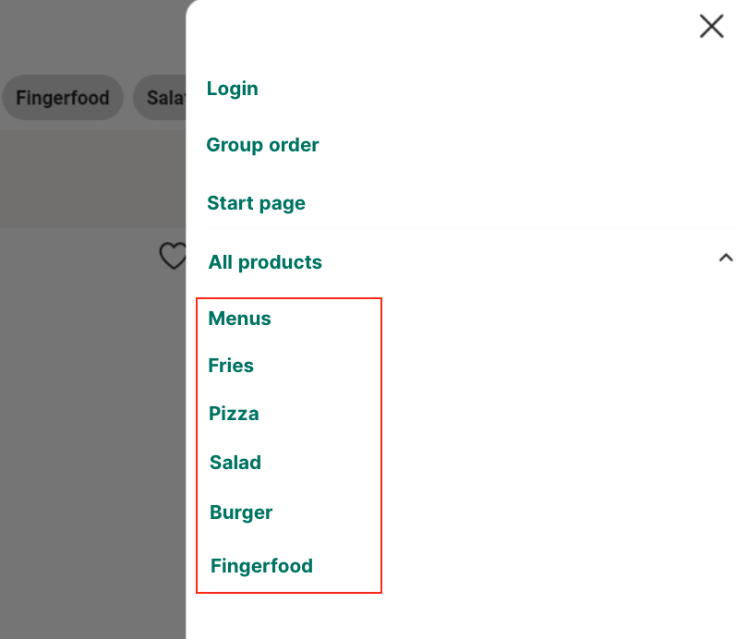Start a Group order
748x639 pixels.
pyautogui.click(x=262, y=145)
